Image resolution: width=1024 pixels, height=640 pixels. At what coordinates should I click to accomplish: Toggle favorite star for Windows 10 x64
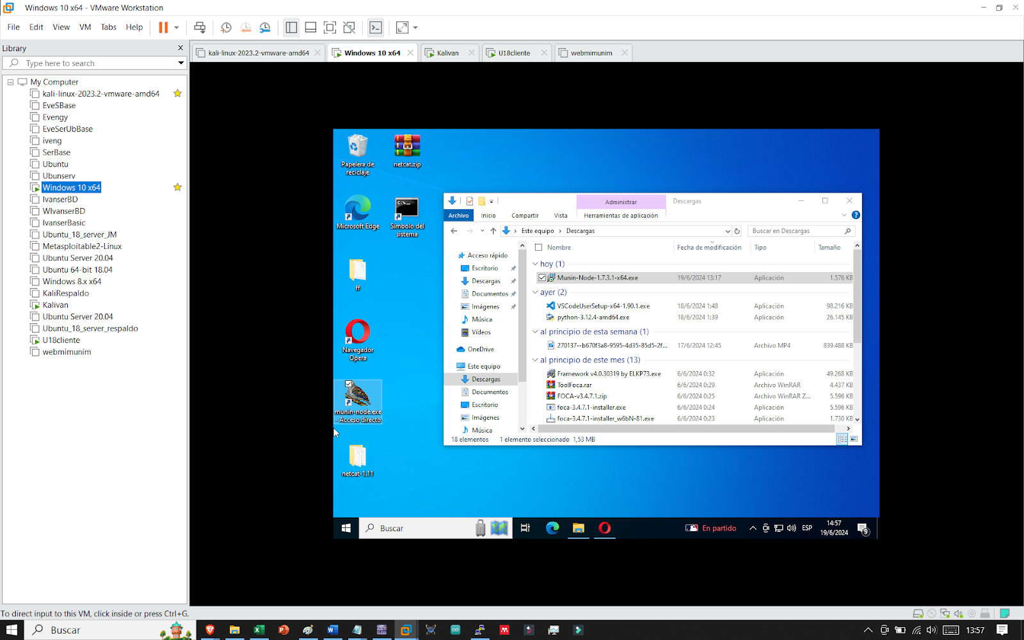click(x=177, y=188)
